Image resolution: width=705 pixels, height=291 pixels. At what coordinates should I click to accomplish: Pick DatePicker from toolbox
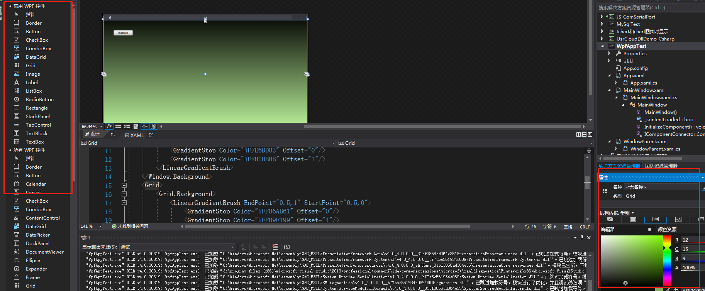pos(37,235)
